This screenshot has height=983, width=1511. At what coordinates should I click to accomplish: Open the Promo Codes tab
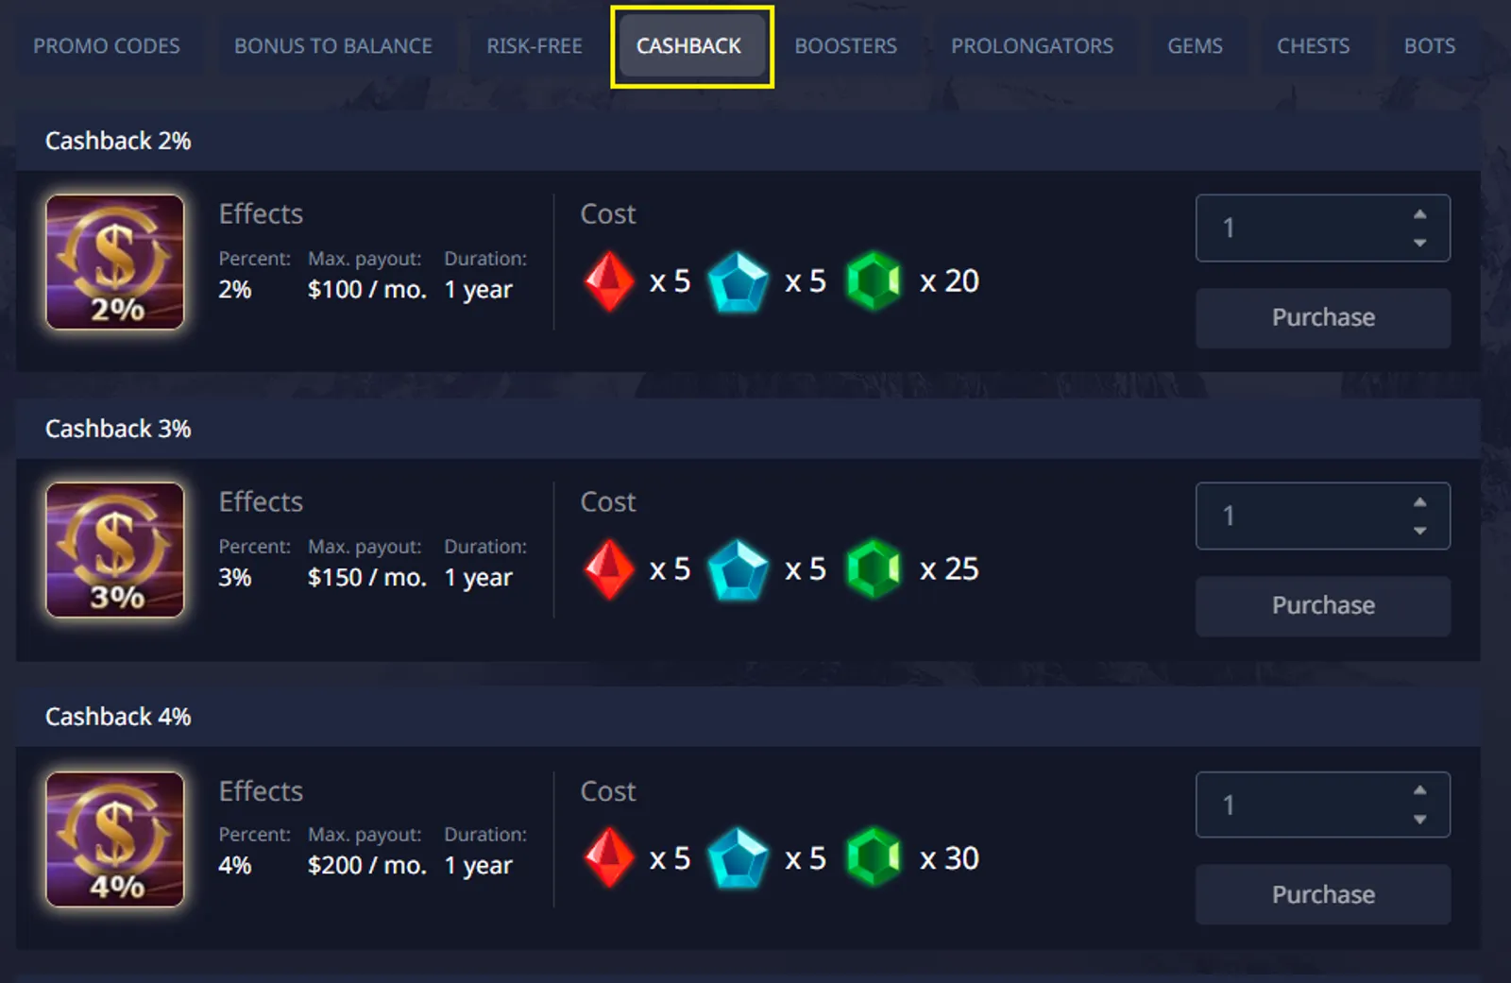pyautogui.click(x=107, y=46)
